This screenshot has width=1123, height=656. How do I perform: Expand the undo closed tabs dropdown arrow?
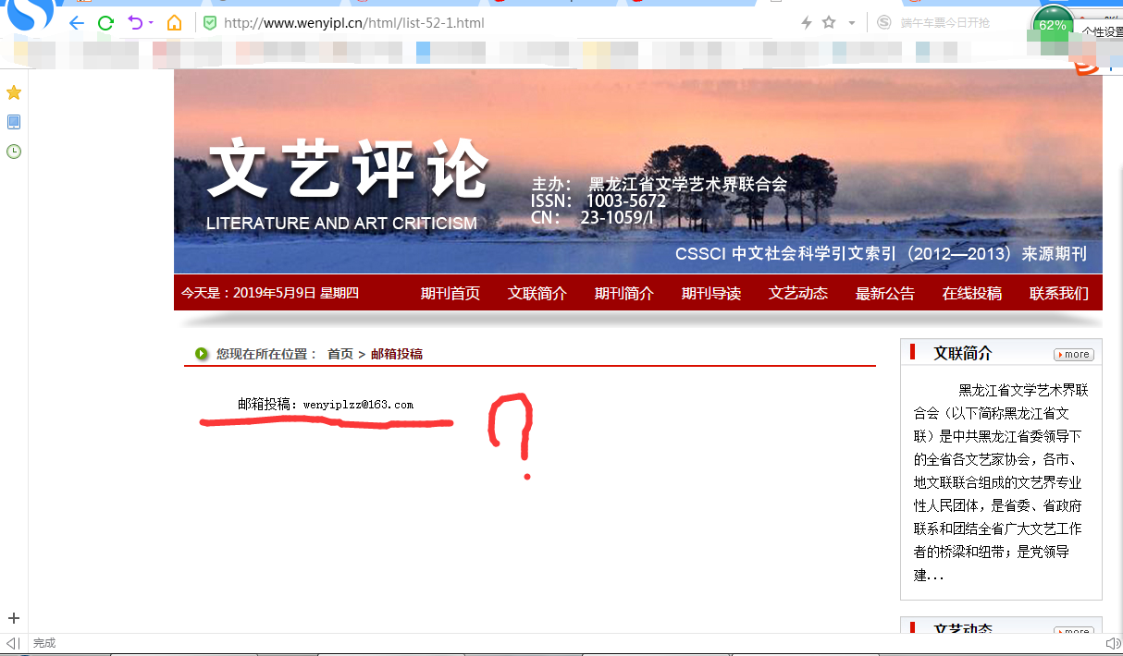click(151, 23)
